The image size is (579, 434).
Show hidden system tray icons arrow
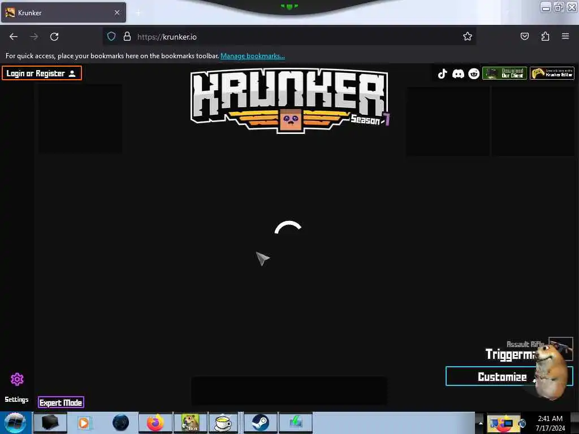[481, 423]
